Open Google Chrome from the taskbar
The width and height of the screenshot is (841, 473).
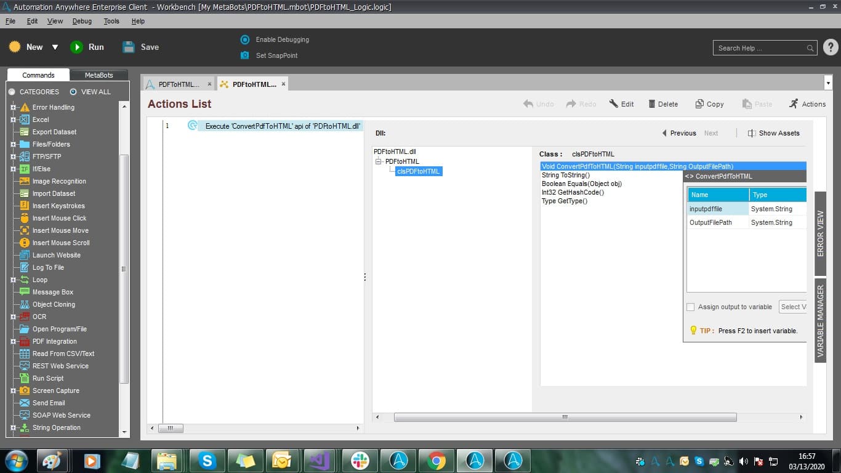[x=437, y=461]
